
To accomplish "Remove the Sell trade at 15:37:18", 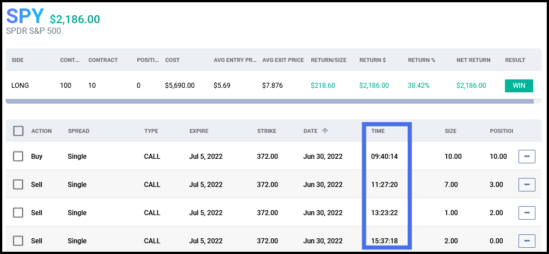I will (x=526, y=240).
